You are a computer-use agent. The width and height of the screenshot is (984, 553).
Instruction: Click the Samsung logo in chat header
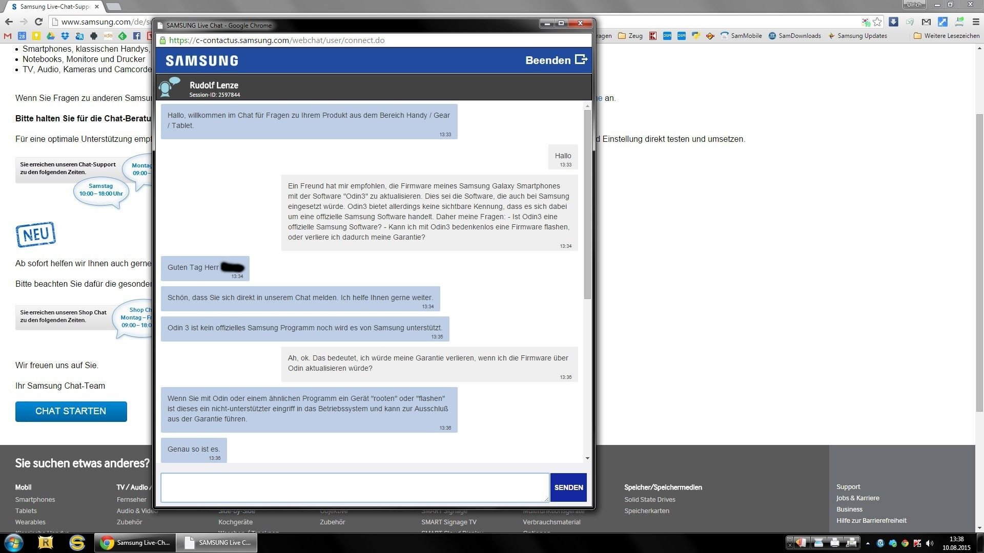202,60
